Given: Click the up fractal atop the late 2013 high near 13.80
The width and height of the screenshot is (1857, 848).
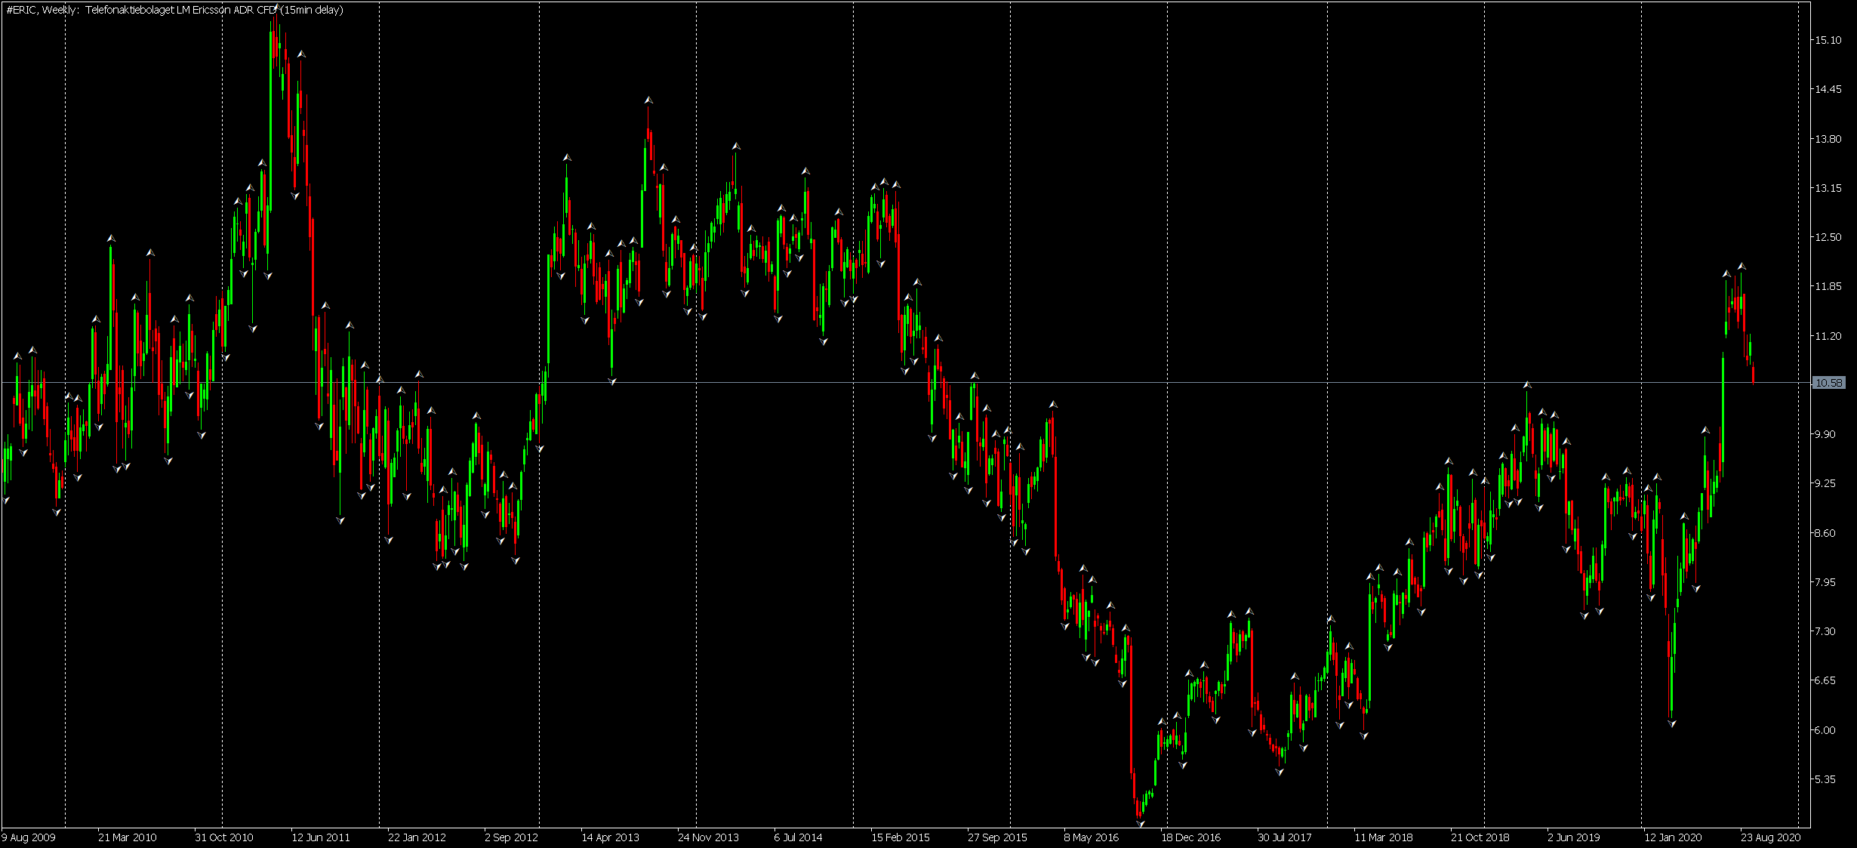Looking at the screenshot, I should pyautogui.click(x=736, y=146).
